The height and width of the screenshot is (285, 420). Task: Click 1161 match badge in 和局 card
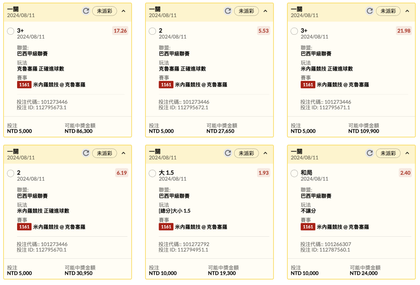[x=308, y=227]
